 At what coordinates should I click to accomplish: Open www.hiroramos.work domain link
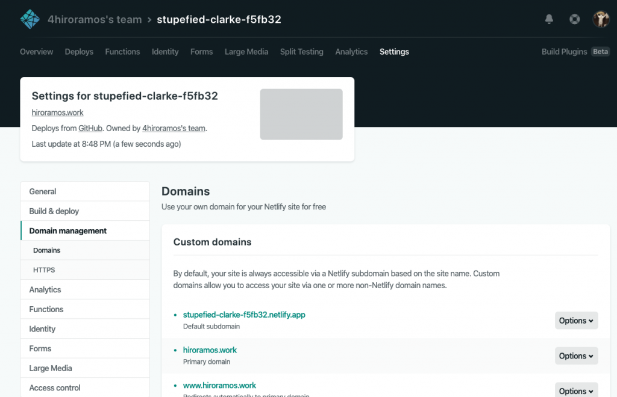point(219,385)
